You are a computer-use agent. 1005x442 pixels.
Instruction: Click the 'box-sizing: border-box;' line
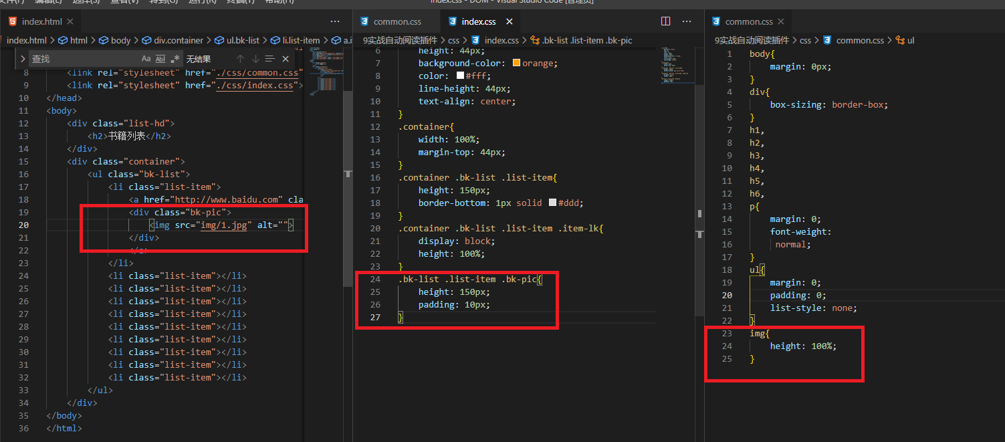(x=828, y=104)
